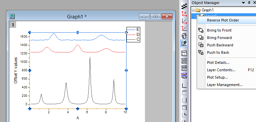This screenshot has width=256, height=122.
Task: Toggle the Object Manager auto-hide pin
Action: tap(249, 3)
